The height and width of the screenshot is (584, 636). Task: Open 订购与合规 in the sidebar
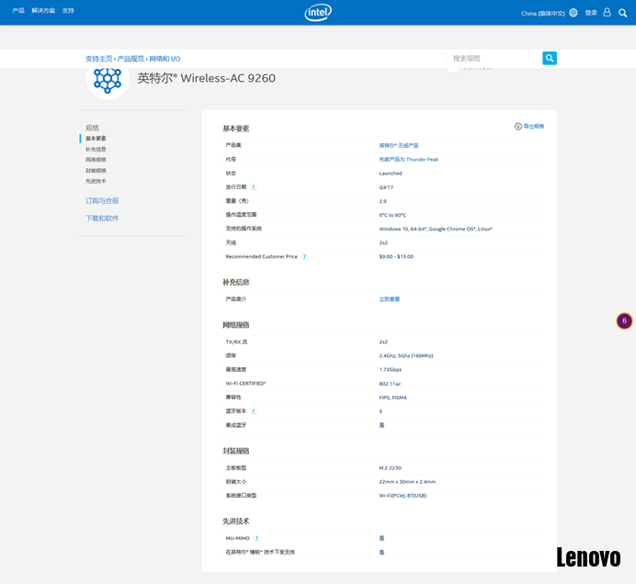coord(102,200)
